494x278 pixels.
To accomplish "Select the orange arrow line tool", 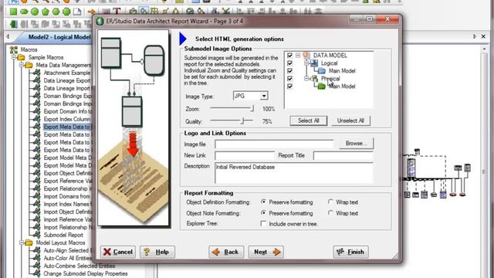I will [x=91, y=12].
